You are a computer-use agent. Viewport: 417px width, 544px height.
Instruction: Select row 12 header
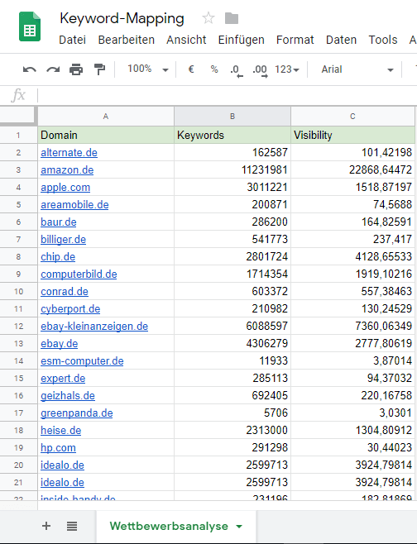18,326
